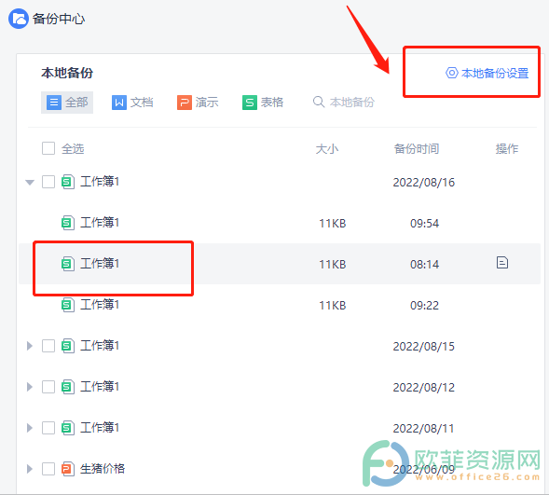Expand the 2022/08/15 工作簿1 group
This screenshot has height=495, width=549.
(x=30, y=346)
